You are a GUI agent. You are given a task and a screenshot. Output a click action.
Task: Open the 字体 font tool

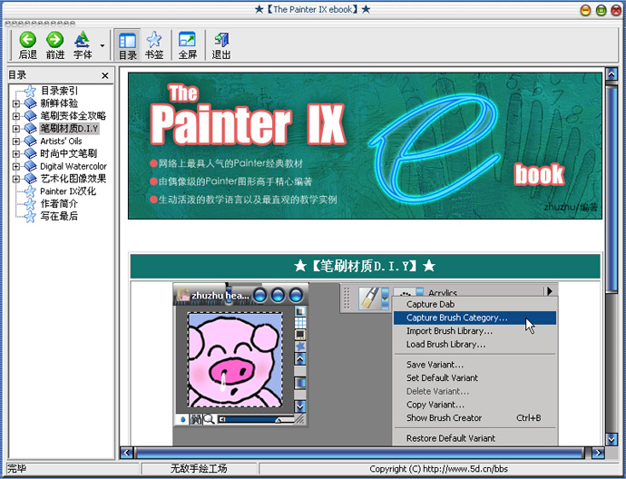(83, 45)
